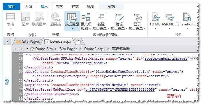Click the home icon in the breadcrumb
The width and height of the screenshot is (204, 107).
click(x=32, y=49)
